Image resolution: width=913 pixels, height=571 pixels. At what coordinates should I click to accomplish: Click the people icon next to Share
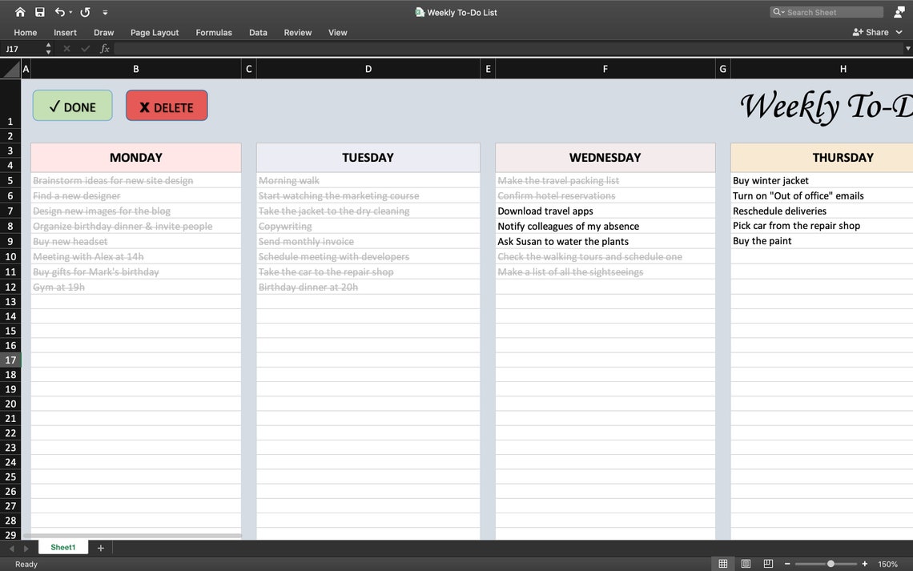pyautogui.click(x=855, y=31)
